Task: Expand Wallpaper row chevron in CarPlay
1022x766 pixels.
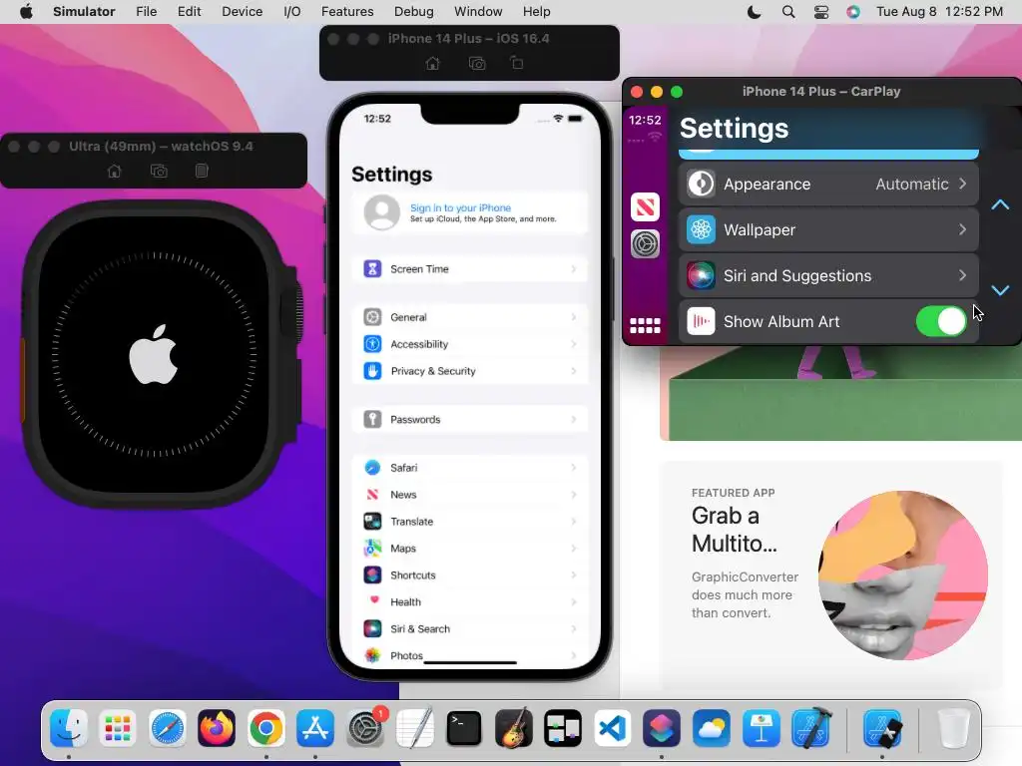Action: pos(962,229)
